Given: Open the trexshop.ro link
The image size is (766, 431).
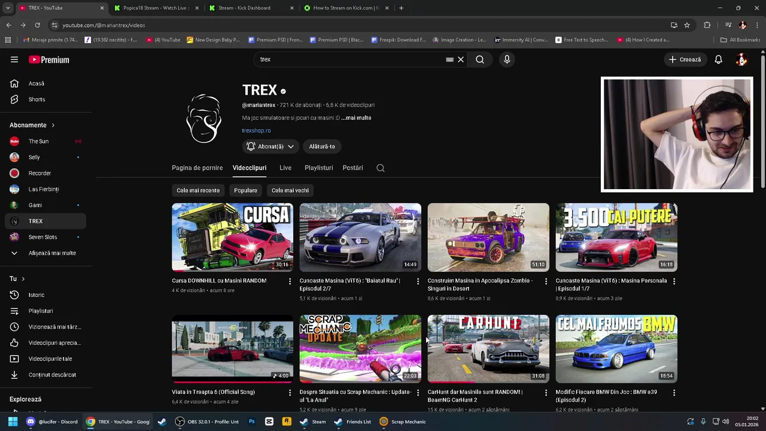Looking at the screenshot, I should pyautogui.click(x=256, y=130).
